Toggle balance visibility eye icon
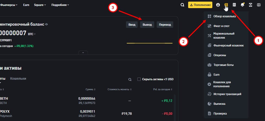The image size is (265, 121). click(46, 25)
